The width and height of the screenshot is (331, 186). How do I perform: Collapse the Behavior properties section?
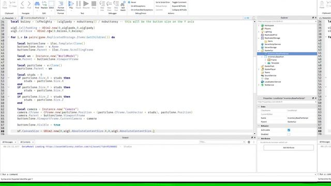click(259, 126)
